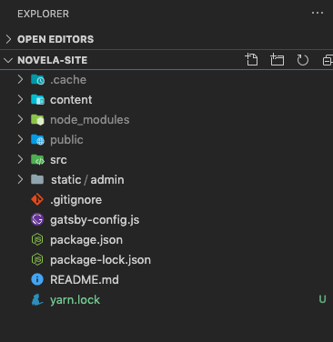The image size is (333, 342).
Task: Select the public folder name
Action: point(66,140)
